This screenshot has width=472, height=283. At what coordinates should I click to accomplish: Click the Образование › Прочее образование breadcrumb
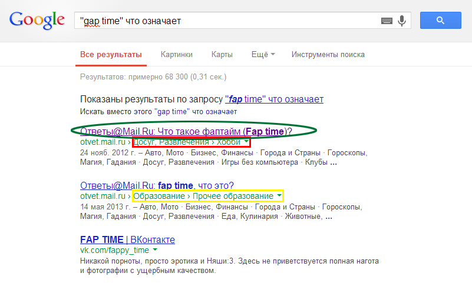click(x=203, y=196)
